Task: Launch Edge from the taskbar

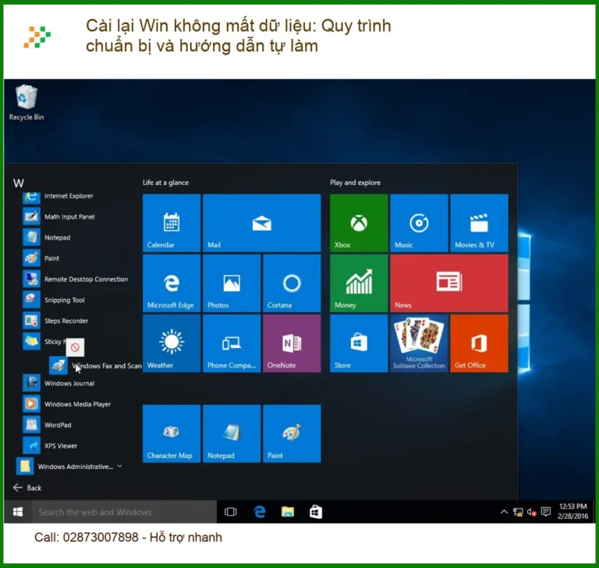Action: [x=260, y=512]
